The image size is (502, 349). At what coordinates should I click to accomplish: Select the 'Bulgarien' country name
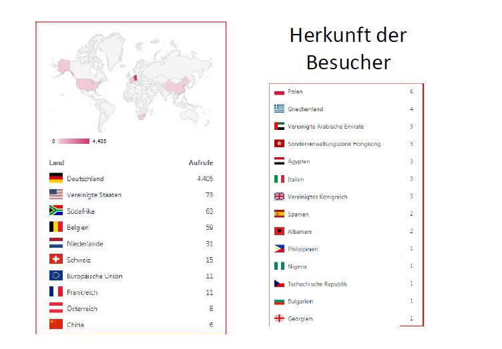point(300,302)
